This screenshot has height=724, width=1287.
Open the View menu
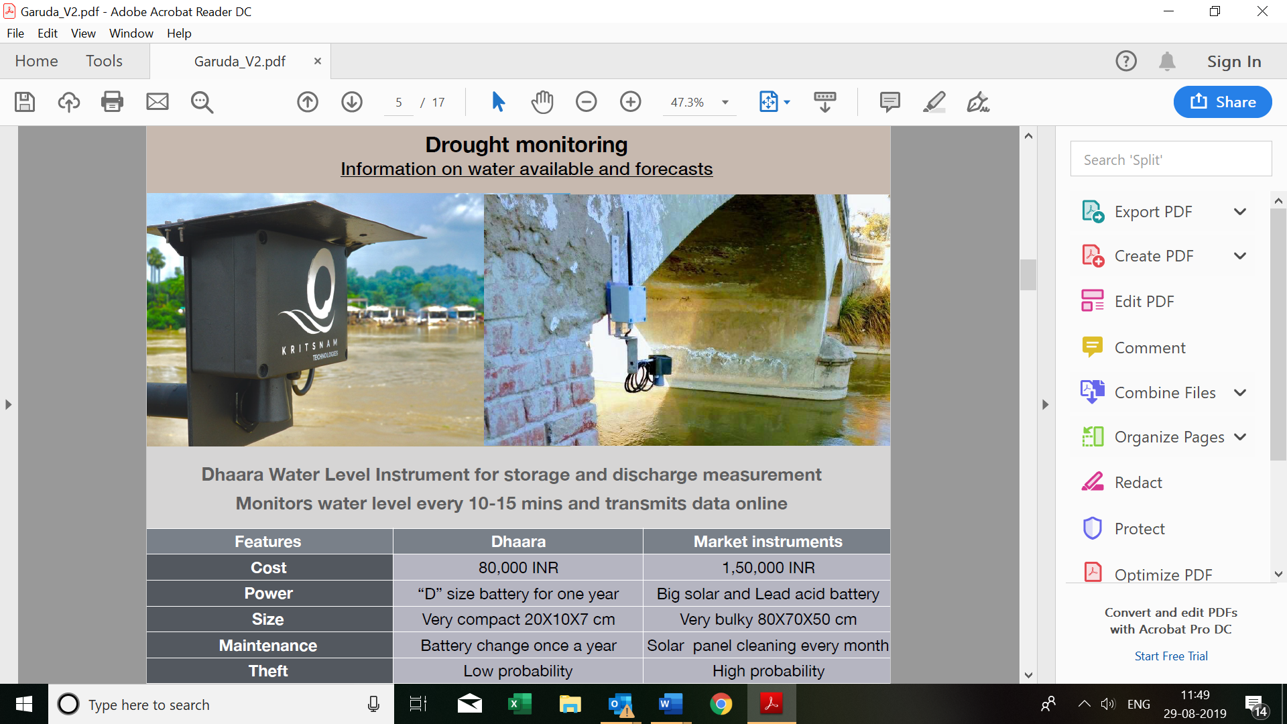click(x=83, y=33)
